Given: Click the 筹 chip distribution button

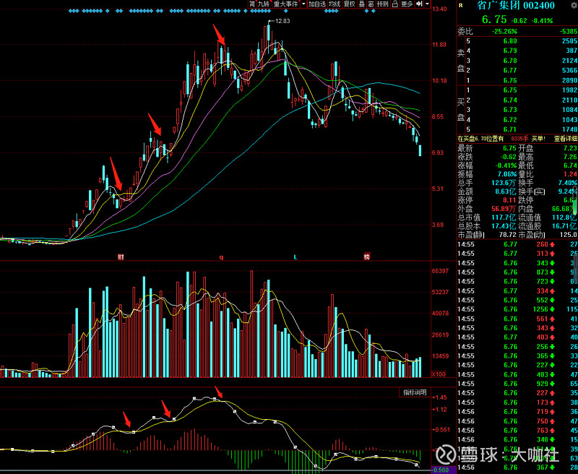Looking at the screenshot, I should pos(252,4).
